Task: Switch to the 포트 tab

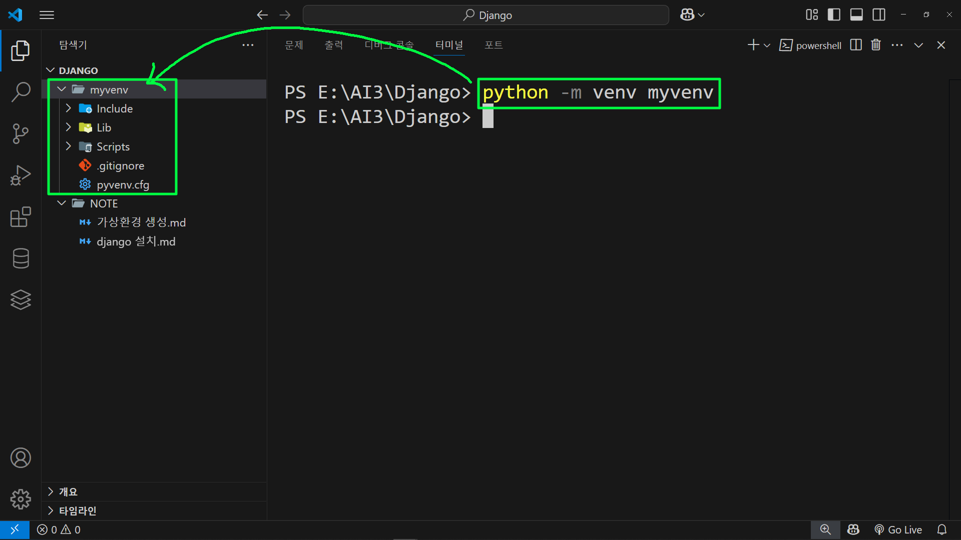Action: pos(494,45)
